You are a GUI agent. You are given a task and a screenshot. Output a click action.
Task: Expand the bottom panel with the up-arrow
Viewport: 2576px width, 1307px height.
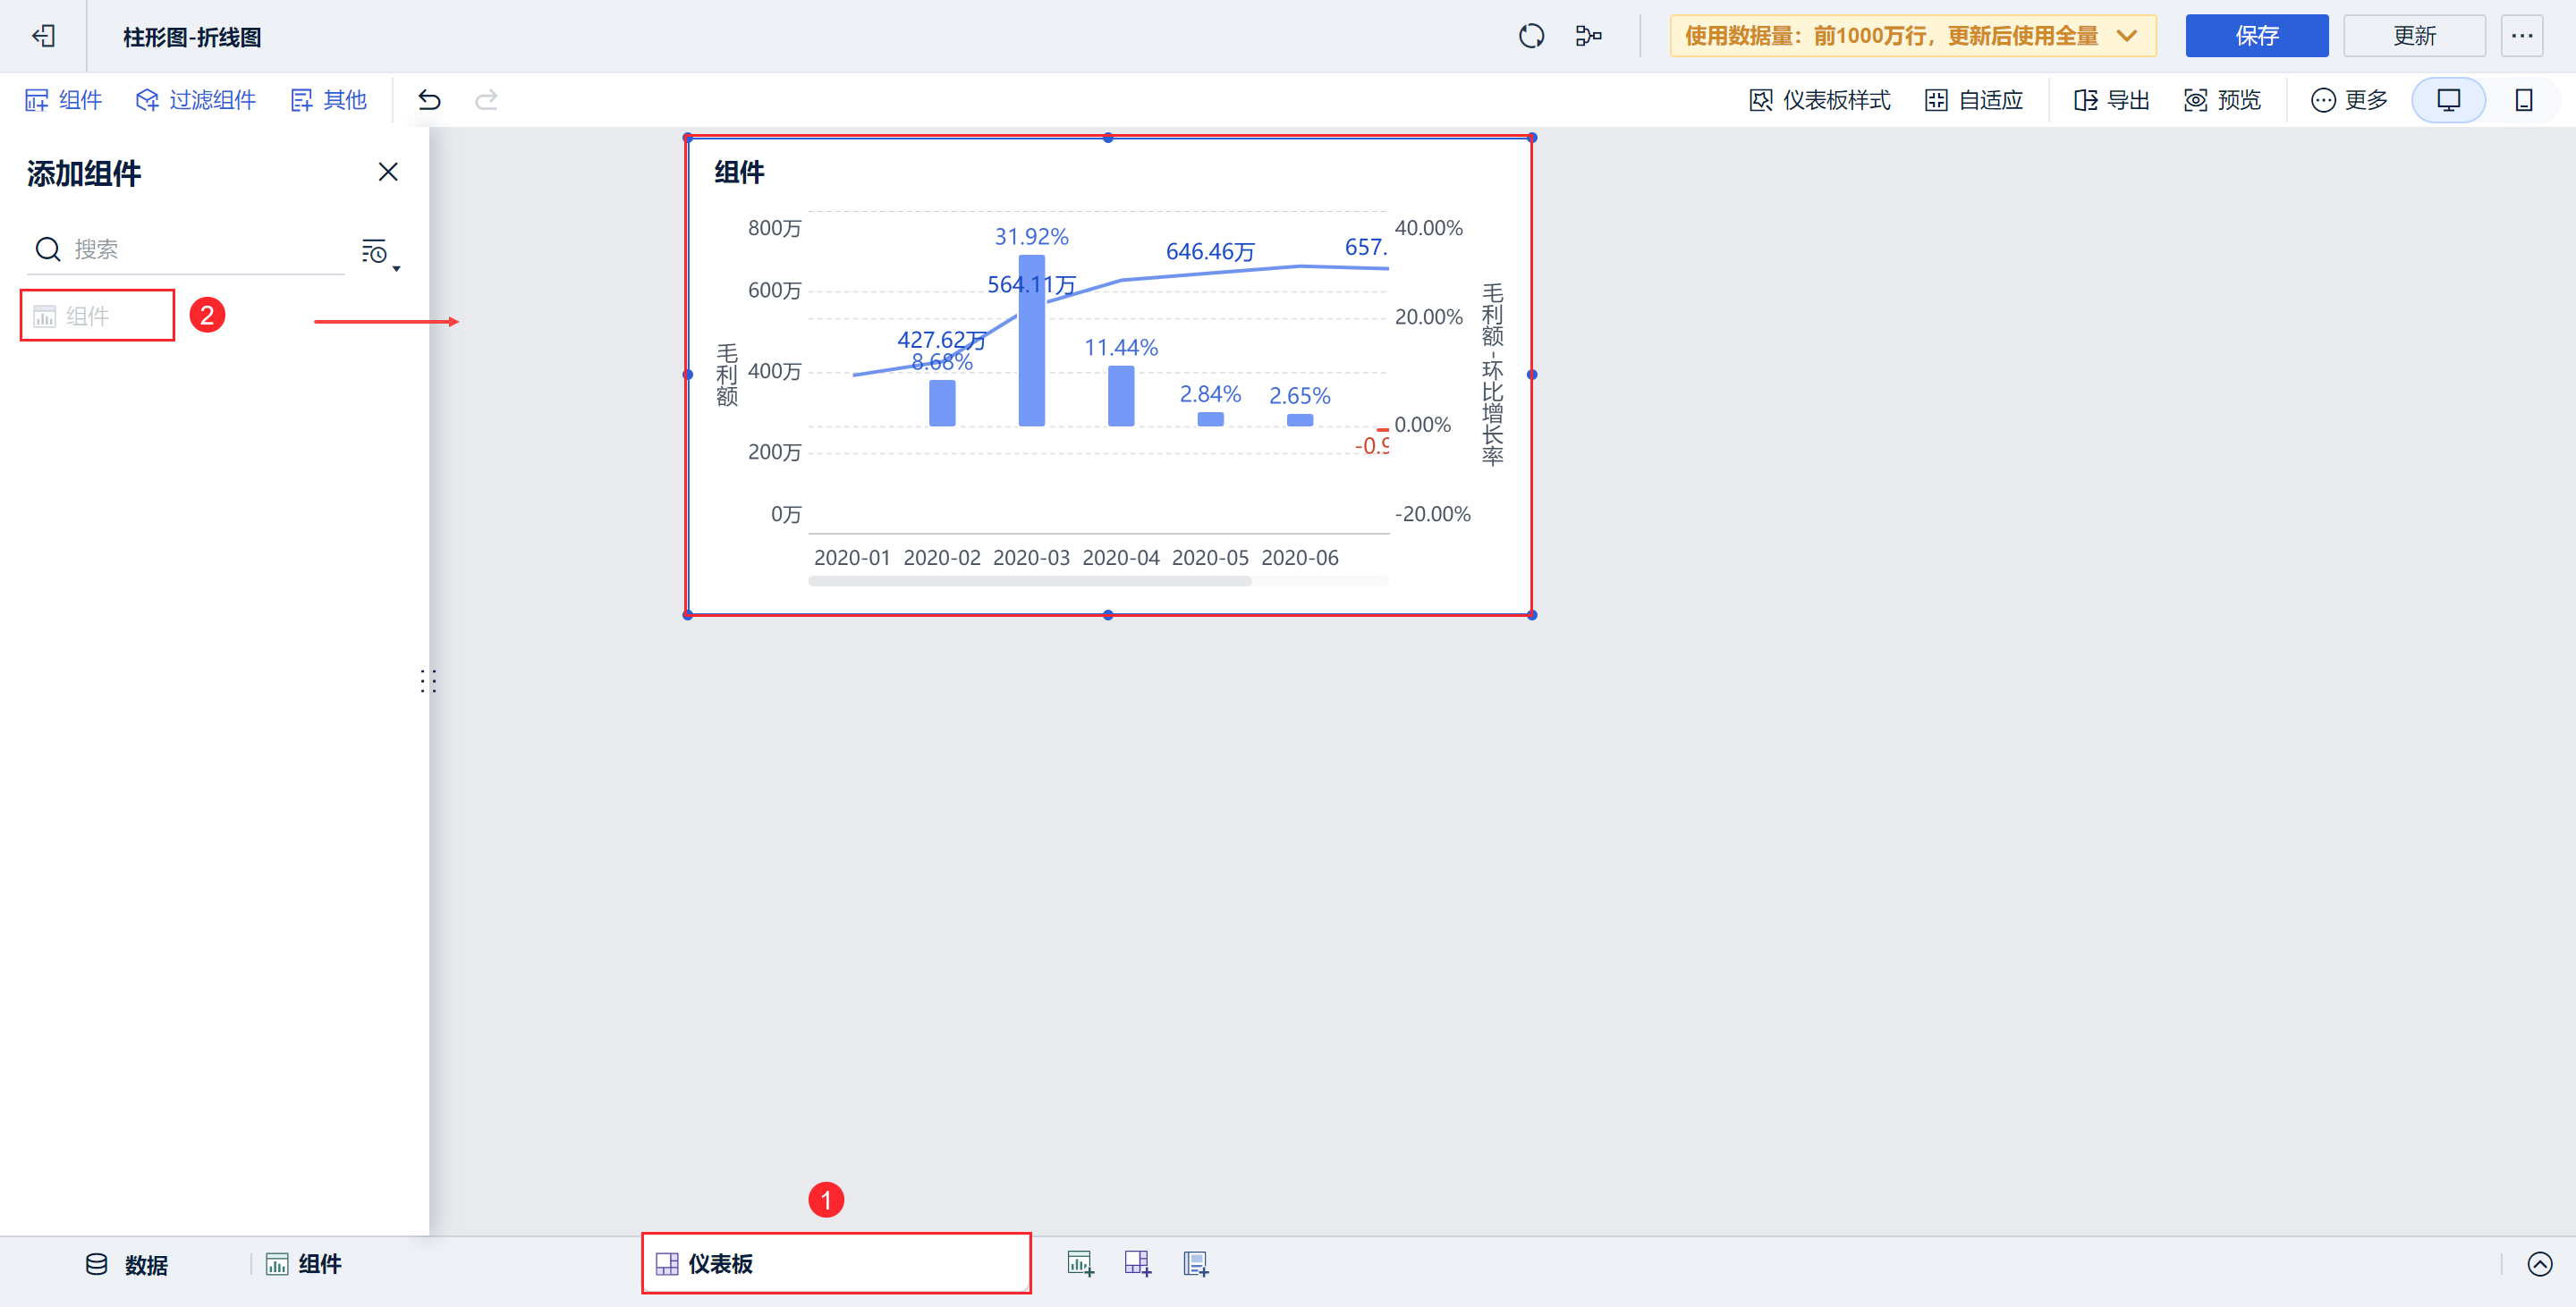tap(2539, 1264)
